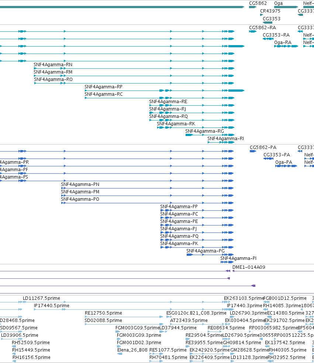Click transcript SNF4Agamma-RG
314x363 pixels.
(x=204, y=131)
